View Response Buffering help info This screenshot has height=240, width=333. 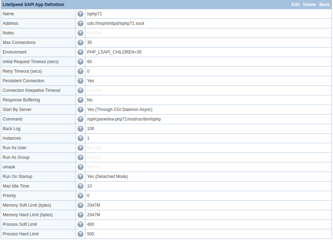[x=81, y=100]
